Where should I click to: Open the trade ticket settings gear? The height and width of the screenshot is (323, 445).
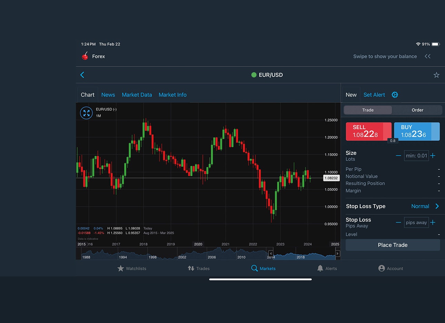tap(395, 95)
